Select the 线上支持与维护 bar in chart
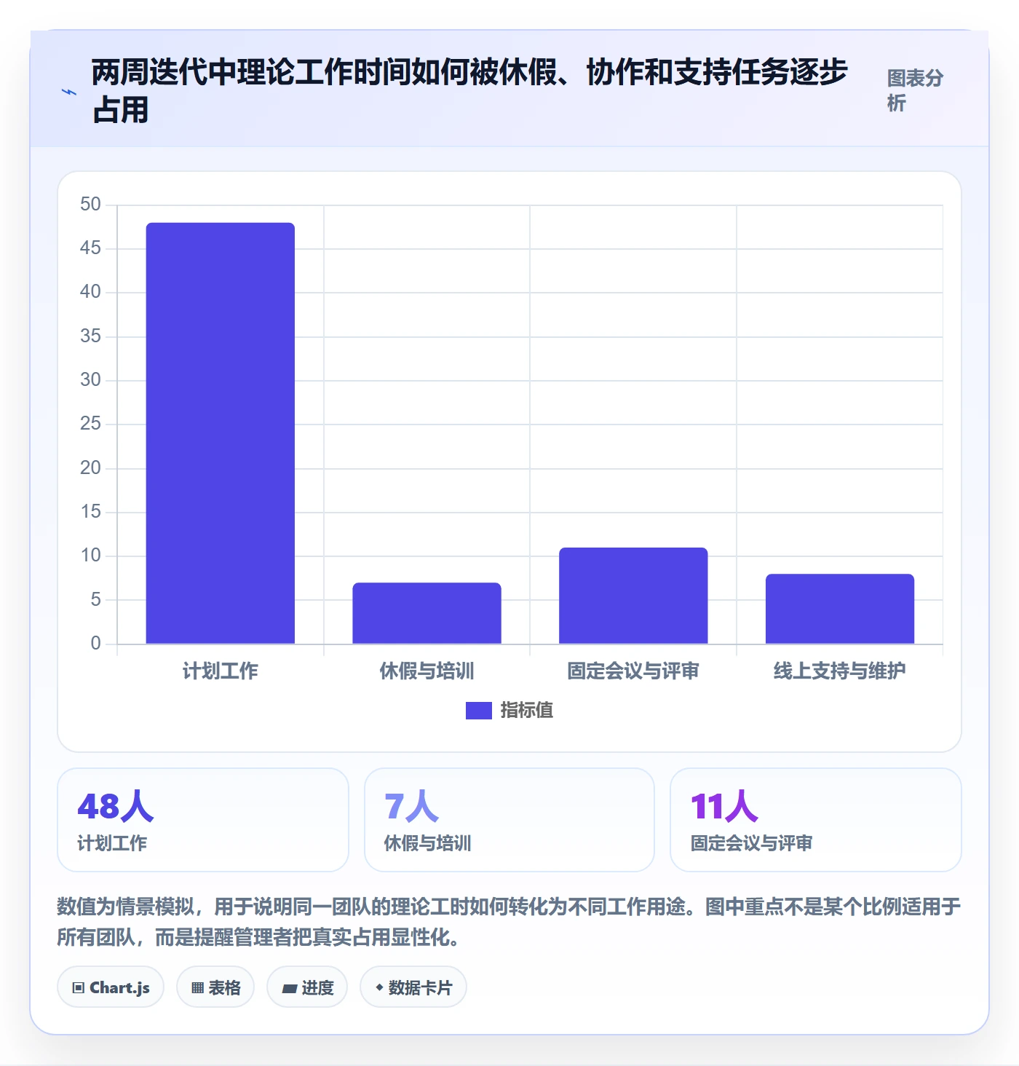Image resolution: width=1019 pixels, height=1066 pixels. tap(840, 609)
